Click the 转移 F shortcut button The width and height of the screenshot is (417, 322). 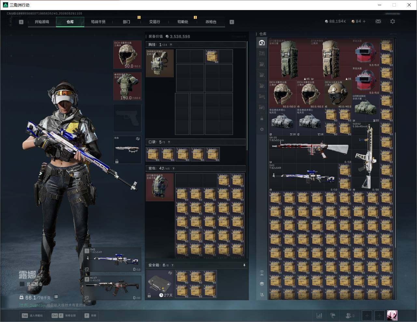90,316
